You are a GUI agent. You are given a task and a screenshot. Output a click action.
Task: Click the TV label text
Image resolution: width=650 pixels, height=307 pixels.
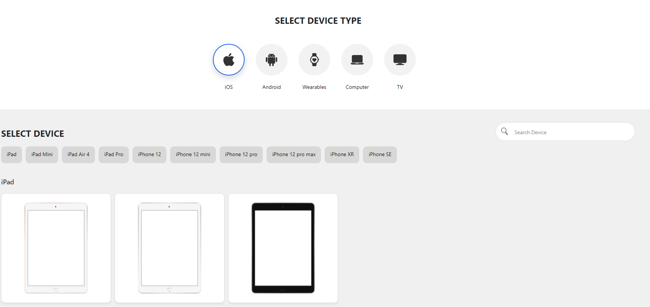point(400,87)
